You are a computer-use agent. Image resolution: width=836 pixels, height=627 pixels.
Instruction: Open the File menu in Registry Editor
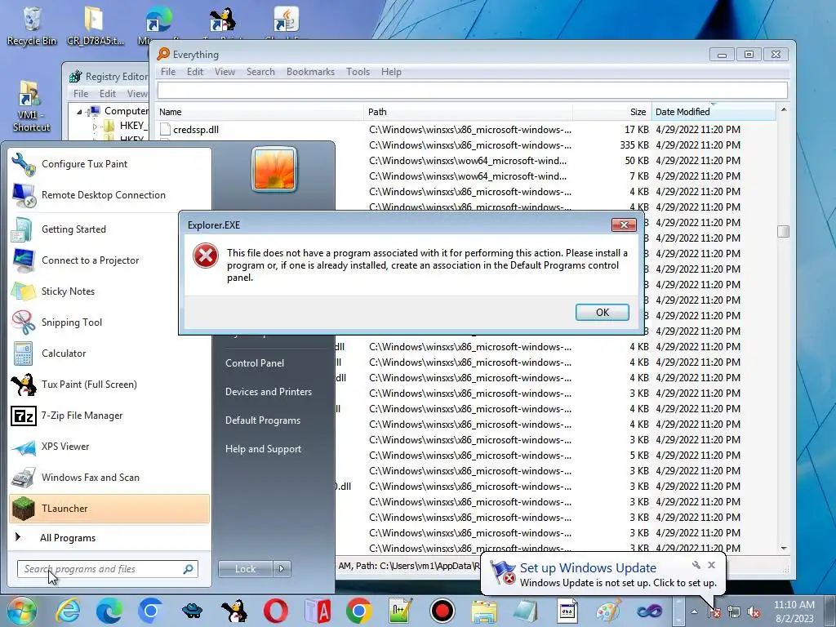pyautogui.click(x=81, y=93)
